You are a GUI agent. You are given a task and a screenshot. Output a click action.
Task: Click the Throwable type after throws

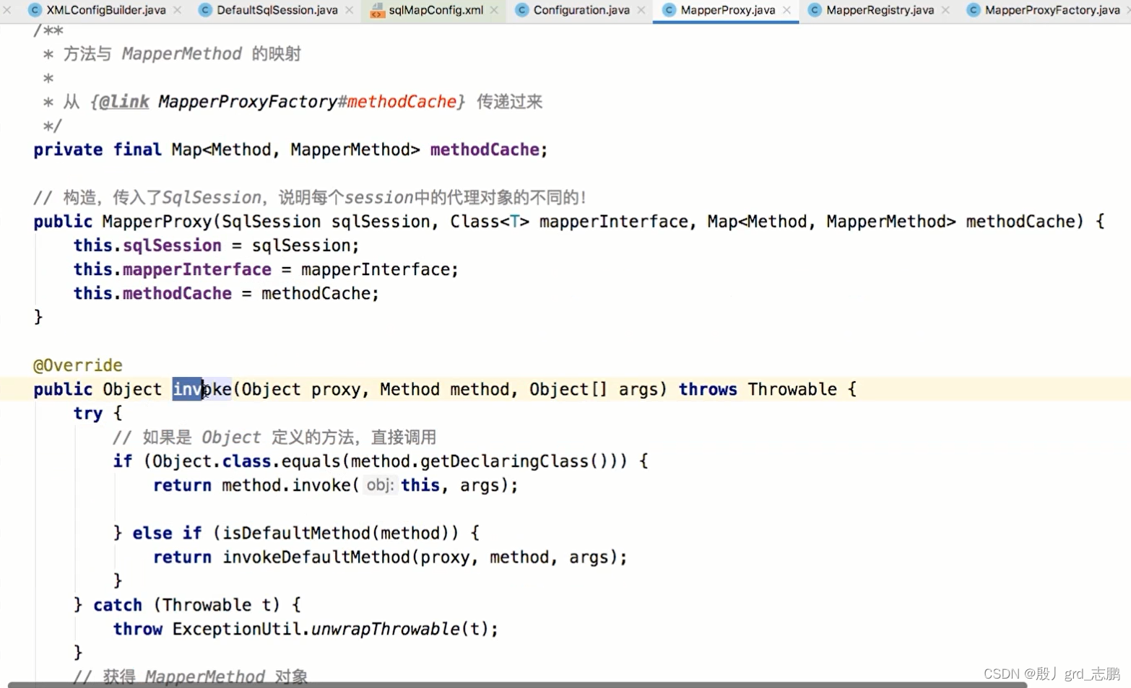(x=792, y=389)
